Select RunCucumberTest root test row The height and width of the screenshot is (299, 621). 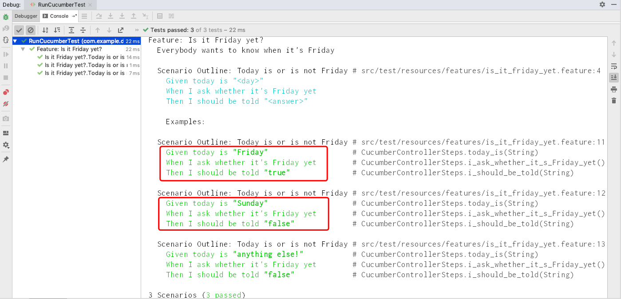coord(77,41)
